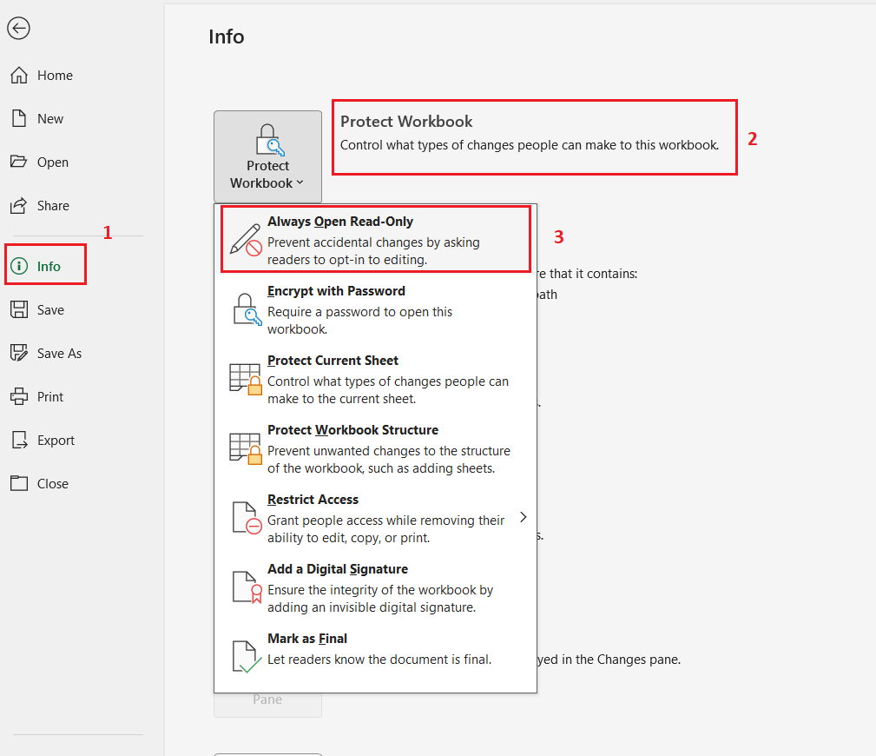Expand the Restrict Access submenu arrow
This screenshot has width=876, height=756.
tap(523, 517)
